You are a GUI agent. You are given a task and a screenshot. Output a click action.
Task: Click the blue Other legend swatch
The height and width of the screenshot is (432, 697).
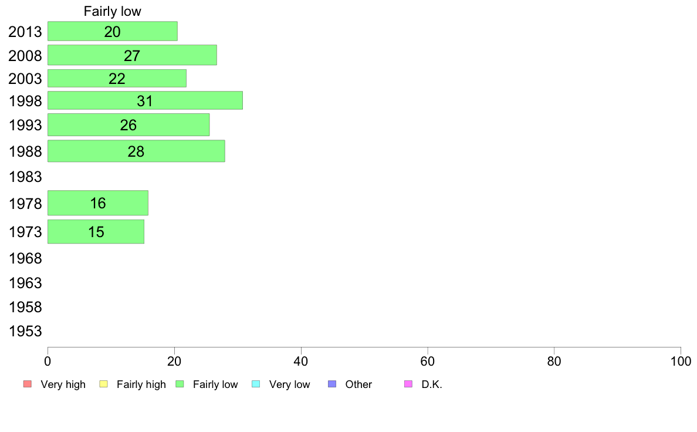332,384
